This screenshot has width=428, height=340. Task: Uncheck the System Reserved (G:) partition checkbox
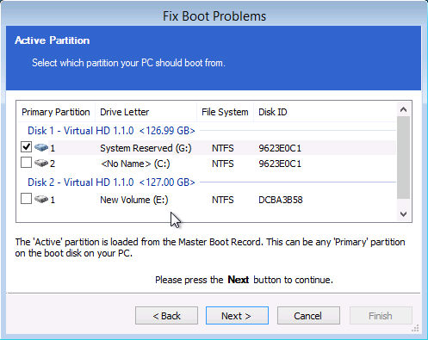26,147
